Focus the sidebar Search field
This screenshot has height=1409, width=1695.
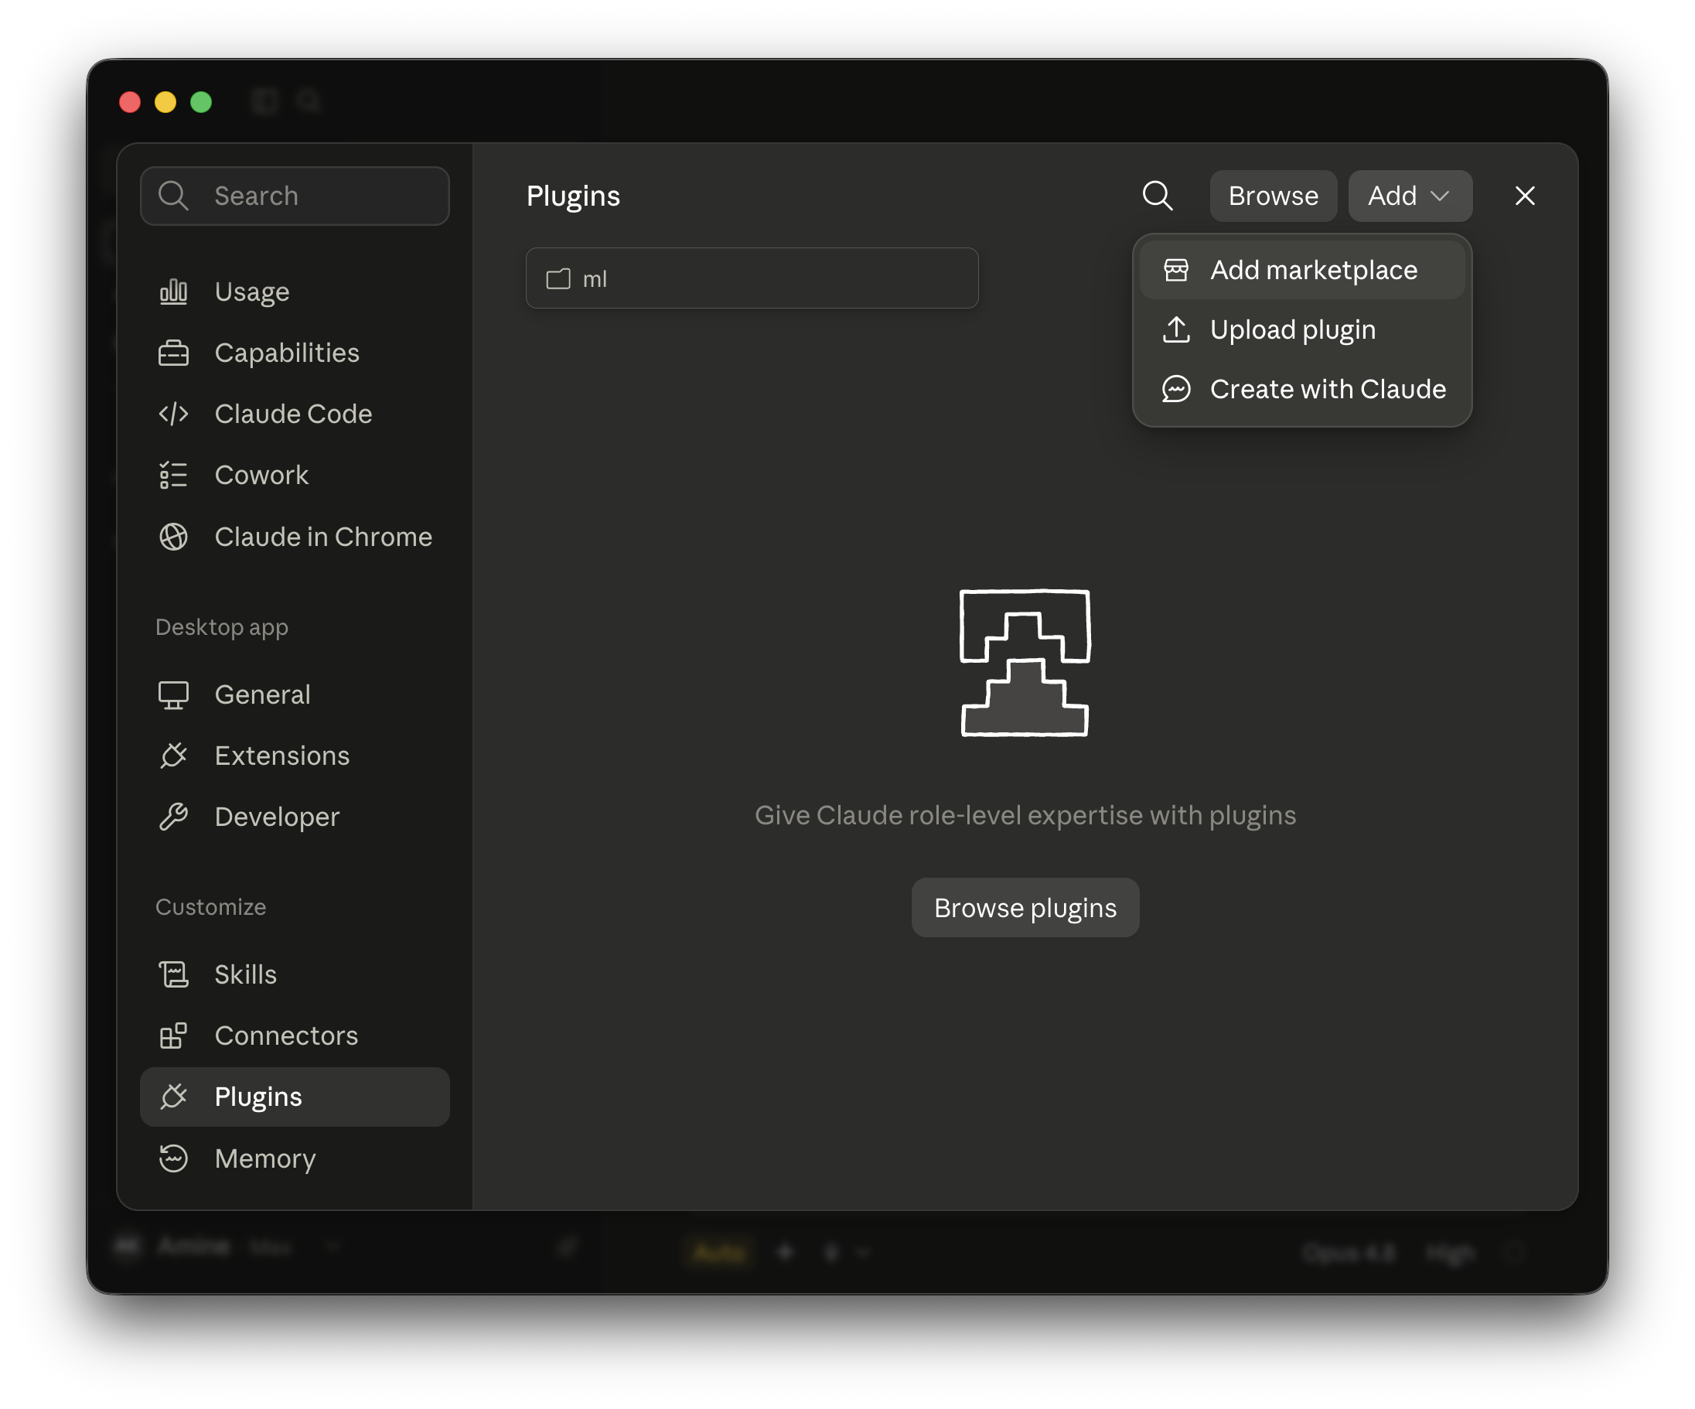click(x=295, y=196)
